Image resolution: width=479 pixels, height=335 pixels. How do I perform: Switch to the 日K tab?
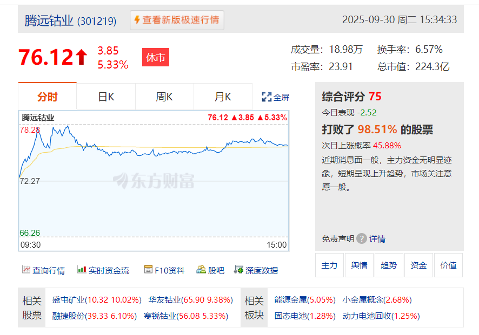coord(106,97)
